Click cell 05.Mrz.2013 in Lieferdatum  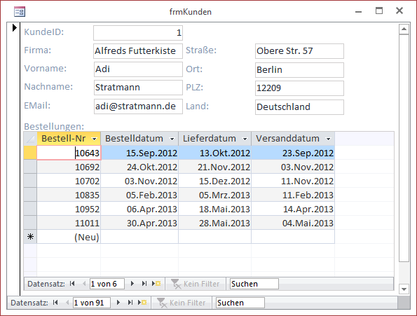[215, 195]
